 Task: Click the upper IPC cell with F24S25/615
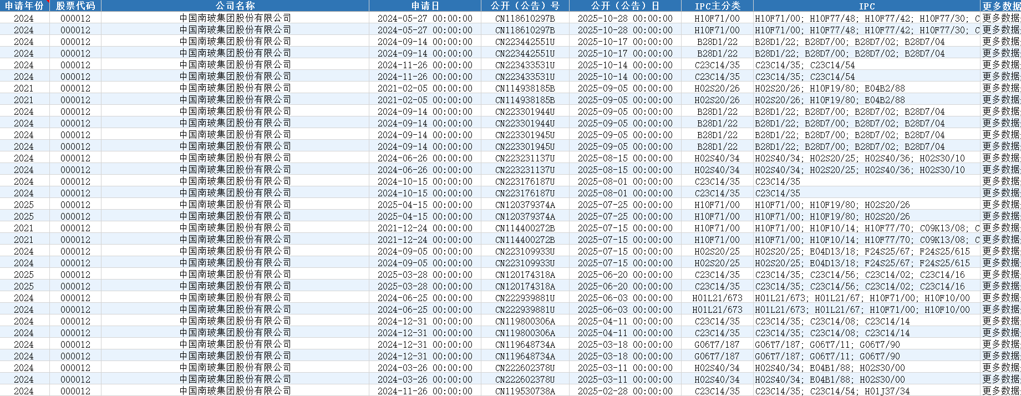[867, 251]
